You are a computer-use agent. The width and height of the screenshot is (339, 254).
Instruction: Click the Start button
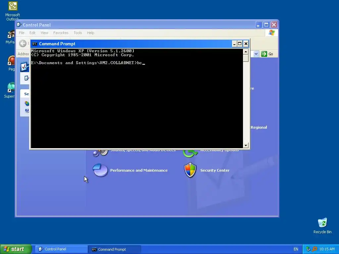coord(16,249)
